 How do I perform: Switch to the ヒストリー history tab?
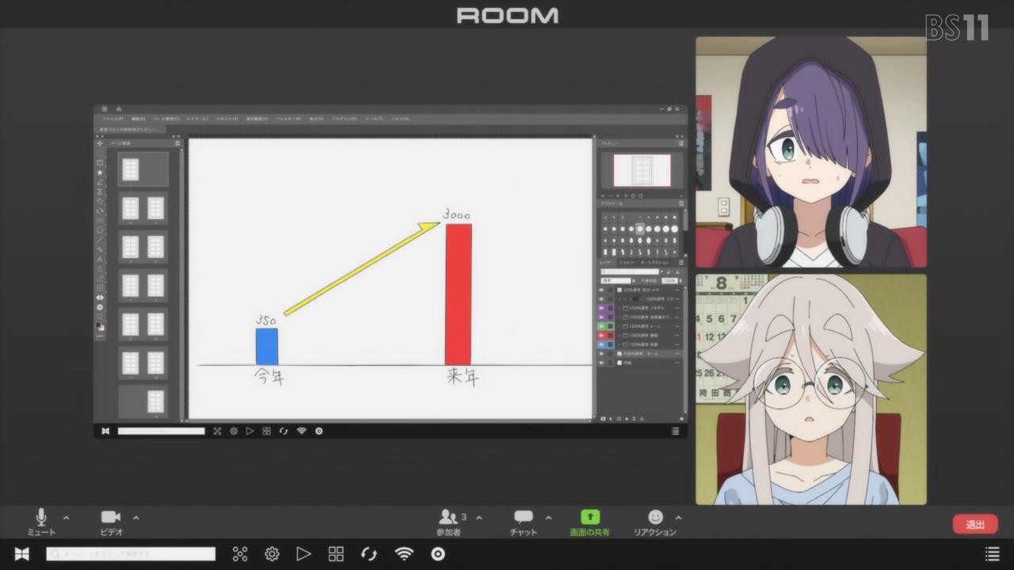[627, 262]
